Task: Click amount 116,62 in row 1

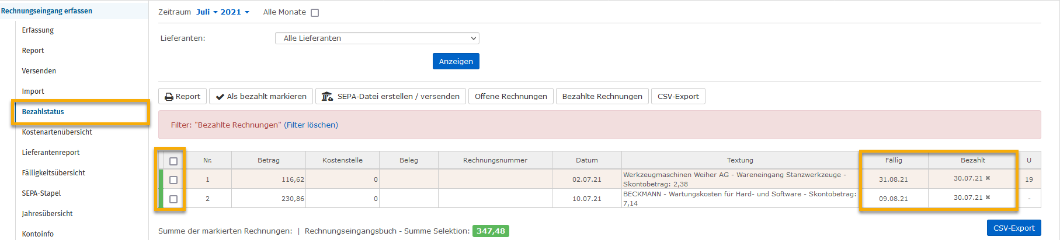Action: coord(293,179)
